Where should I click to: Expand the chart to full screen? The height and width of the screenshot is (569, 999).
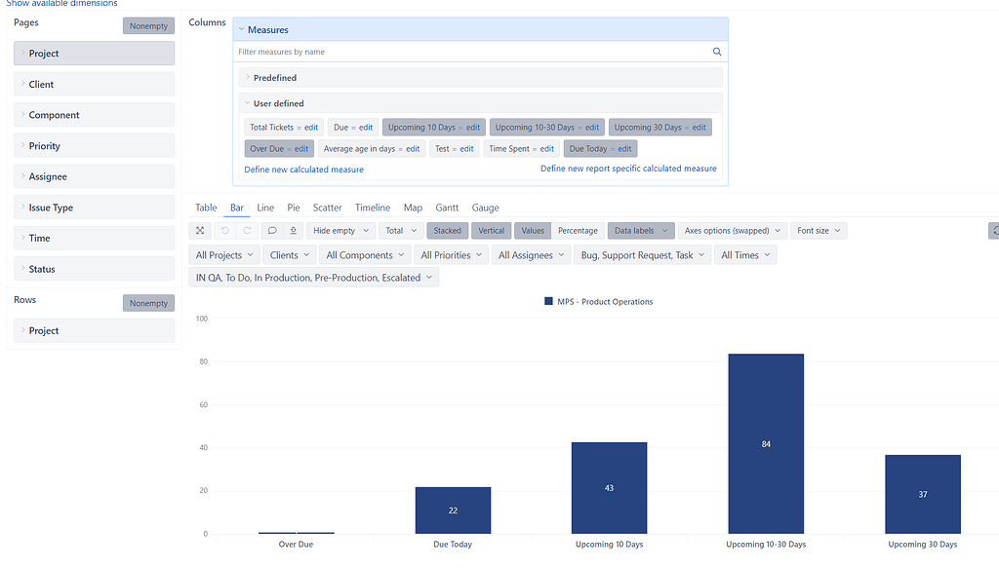[200, 230]
